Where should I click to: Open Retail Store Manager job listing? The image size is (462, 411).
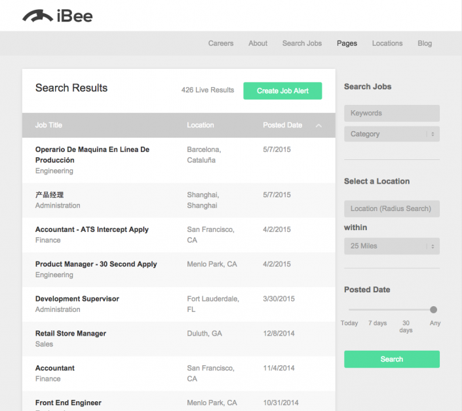71,333
